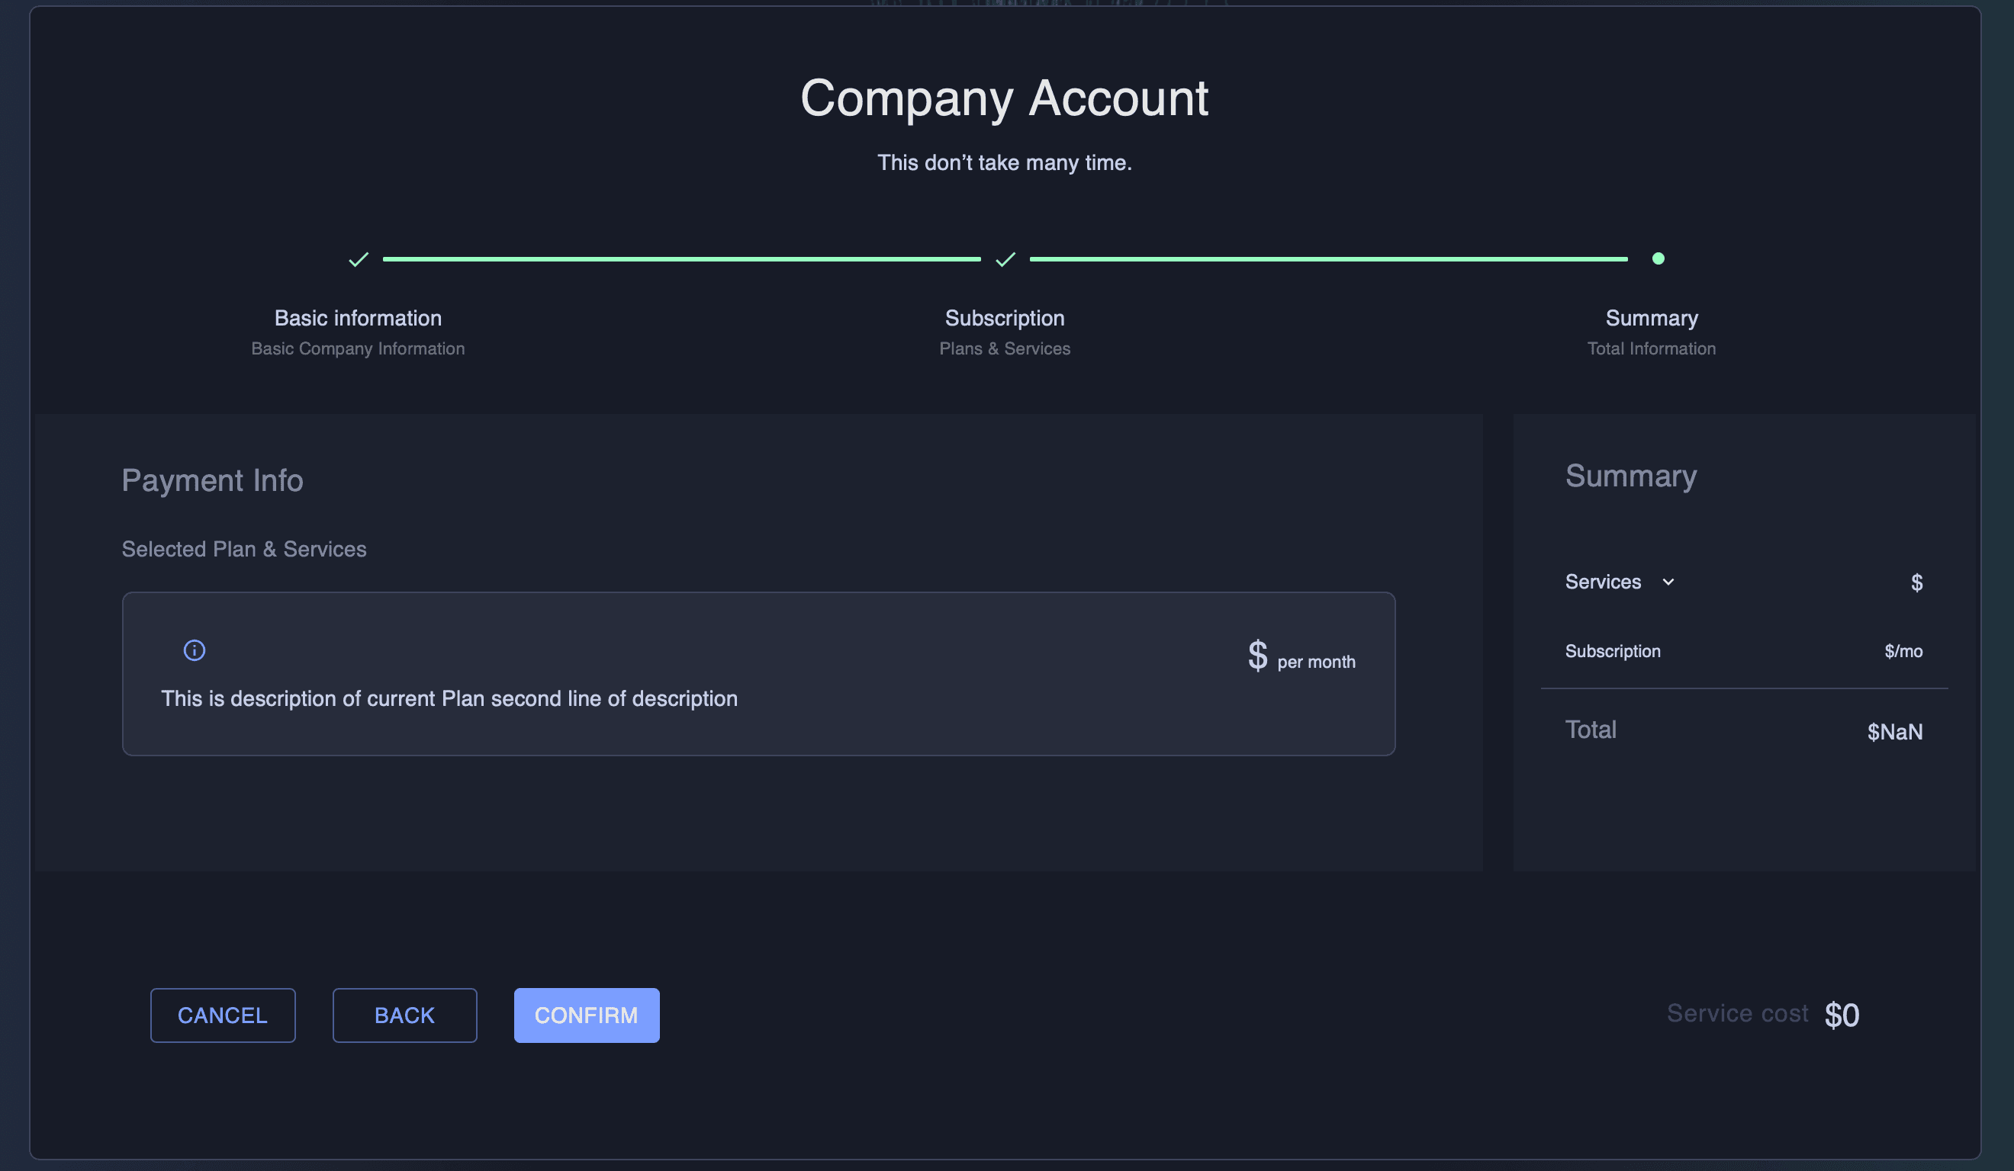Click the Summary step dot indicator

[x=1658, y=258]
